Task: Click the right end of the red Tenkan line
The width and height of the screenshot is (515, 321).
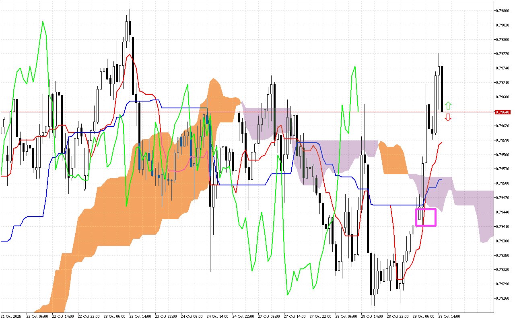Action: [x=441, y=142]
